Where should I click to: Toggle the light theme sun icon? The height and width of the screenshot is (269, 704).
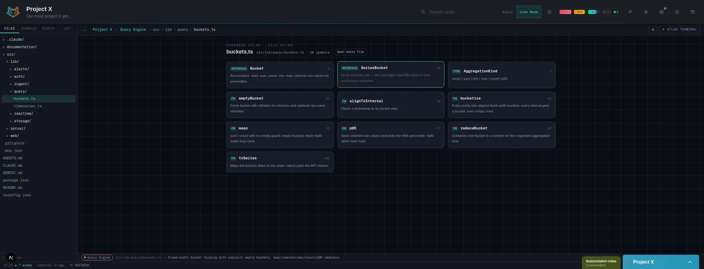[x=549, y=12]
